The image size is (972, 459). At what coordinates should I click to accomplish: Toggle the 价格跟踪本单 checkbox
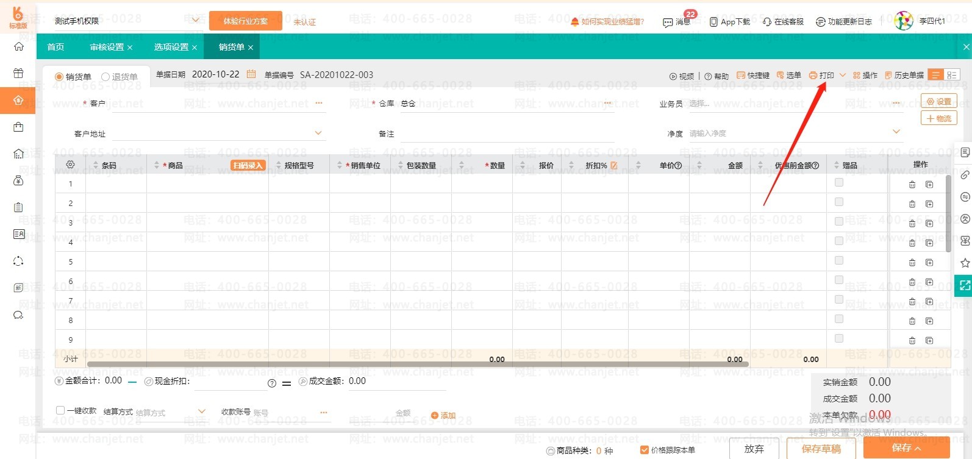(644, 450)
